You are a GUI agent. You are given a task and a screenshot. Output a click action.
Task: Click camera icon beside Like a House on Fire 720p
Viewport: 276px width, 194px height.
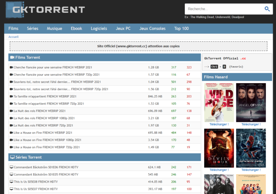point(11,147)
